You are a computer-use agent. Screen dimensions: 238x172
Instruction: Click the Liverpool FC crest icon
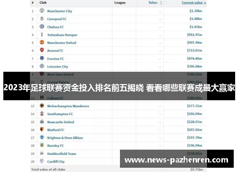42,19
